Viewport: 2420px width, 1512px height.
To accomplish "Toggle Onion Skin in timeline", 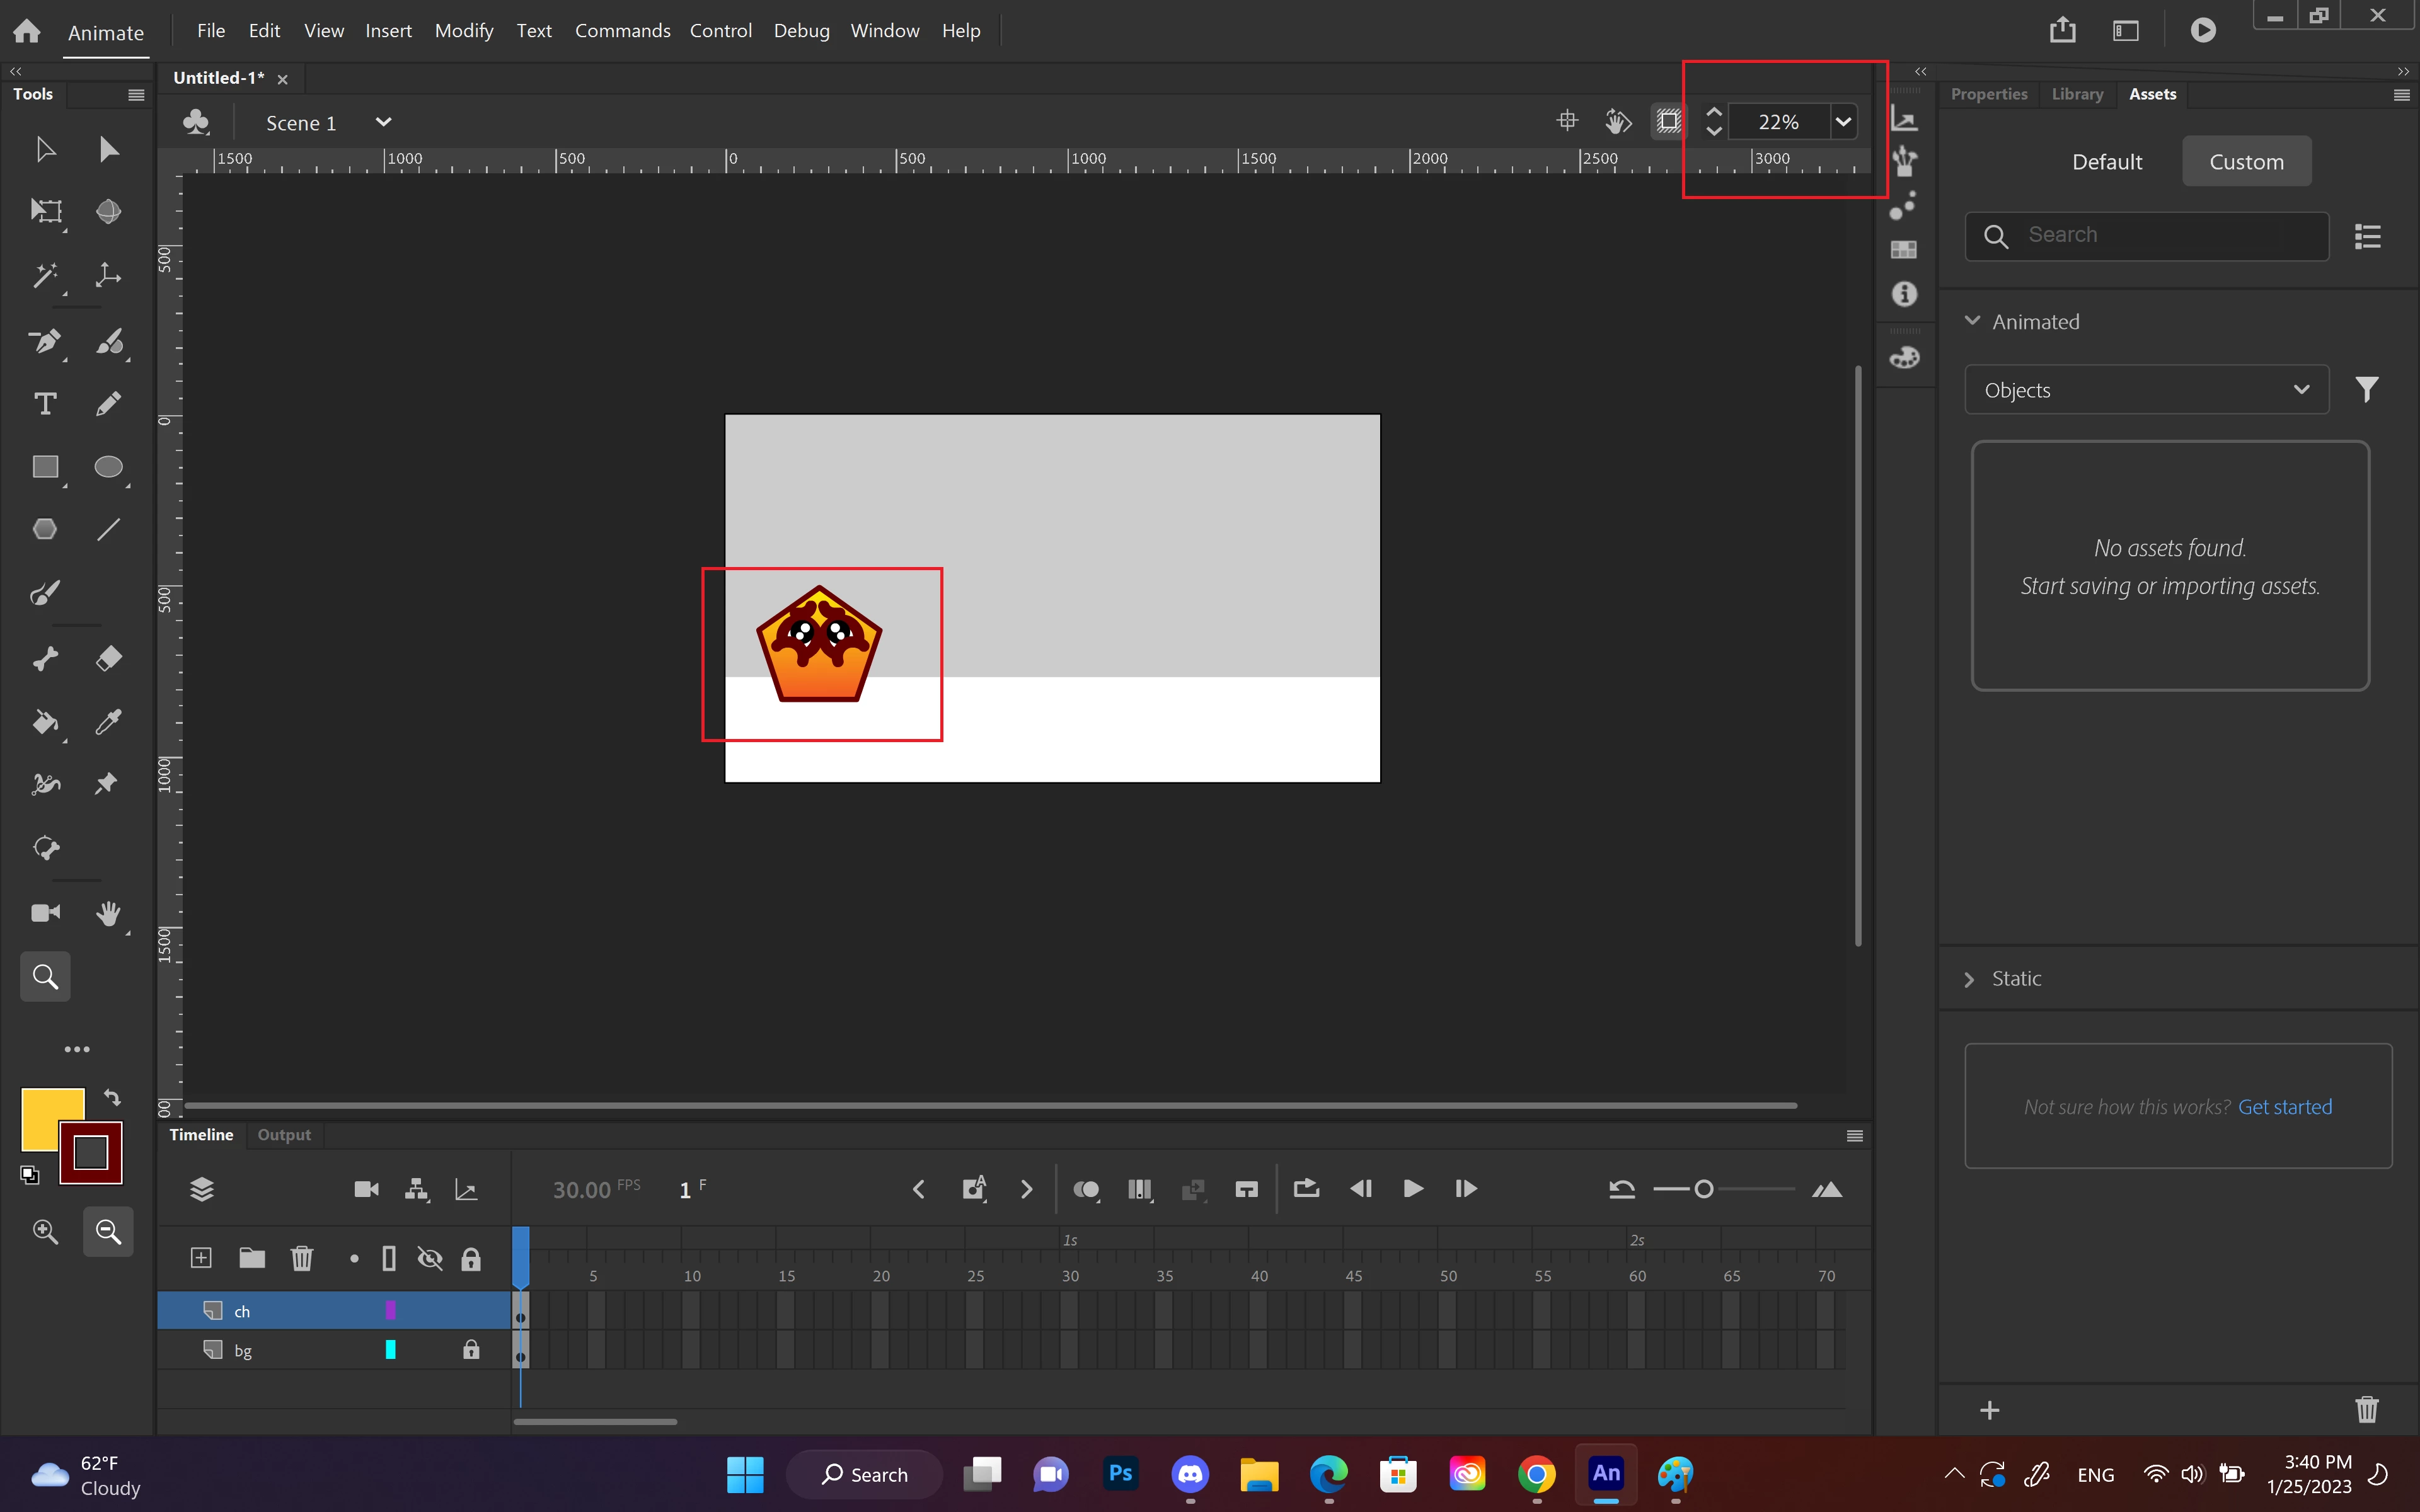I will [x=1086, y=1189].
